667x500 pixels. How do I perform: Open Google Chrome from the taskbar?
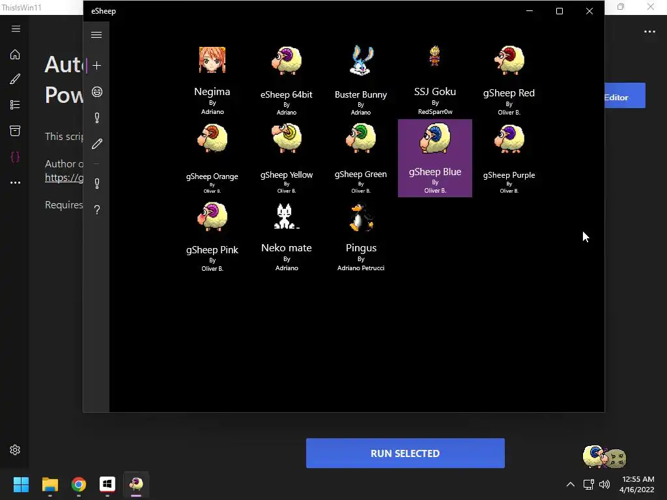tap(79, 484)
